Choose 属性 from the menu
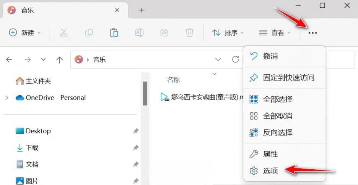The height and width of the screenshot is (185, 358). coord(285,154)
